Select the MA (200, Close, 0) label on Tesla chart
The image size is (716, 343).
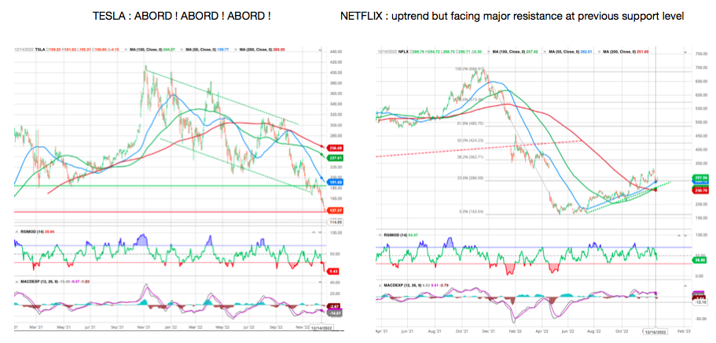pyautogui.click(x=255, y=50)
